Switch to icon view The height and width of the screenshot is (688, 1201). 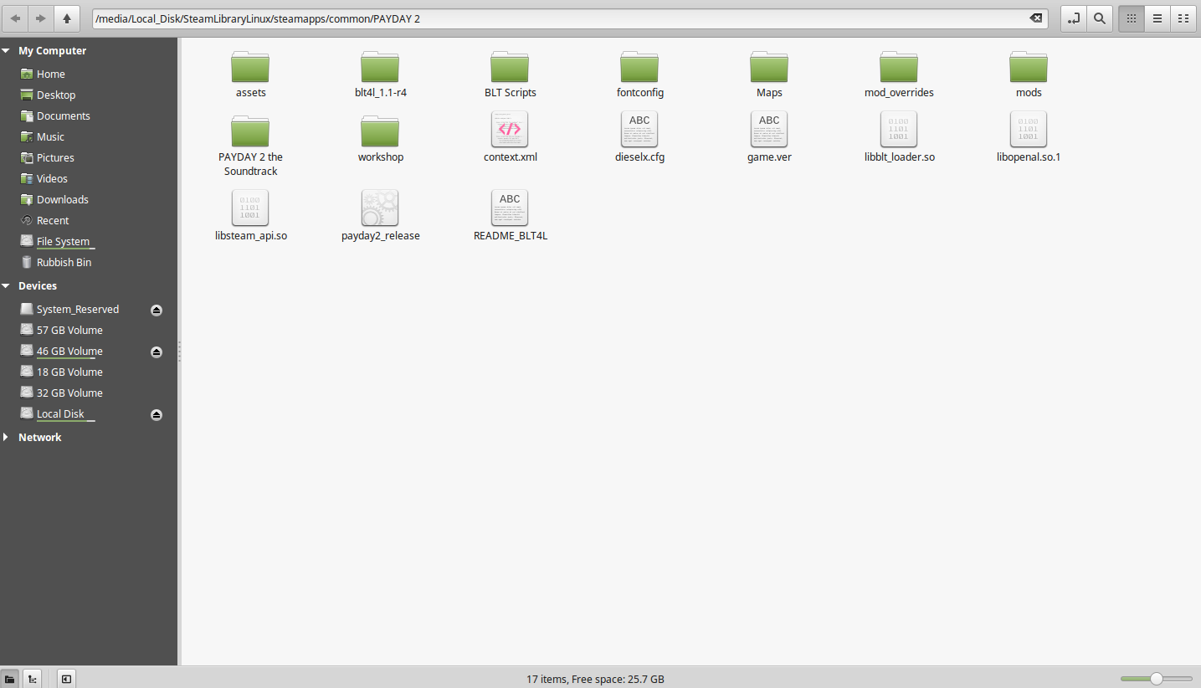(1132, 18)
